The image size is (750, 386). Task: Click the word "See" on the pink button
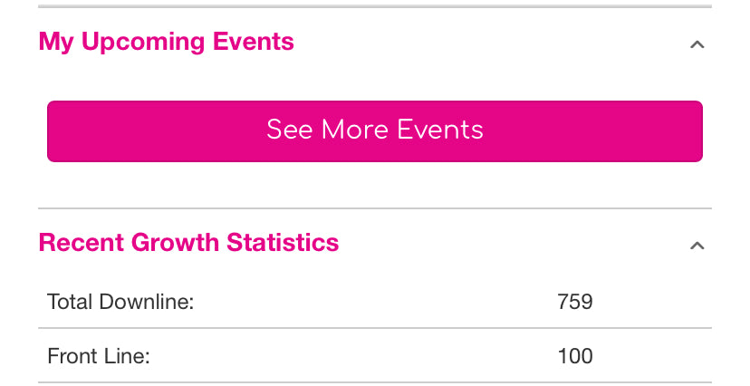pyautogui.click(x=289, y=130)
